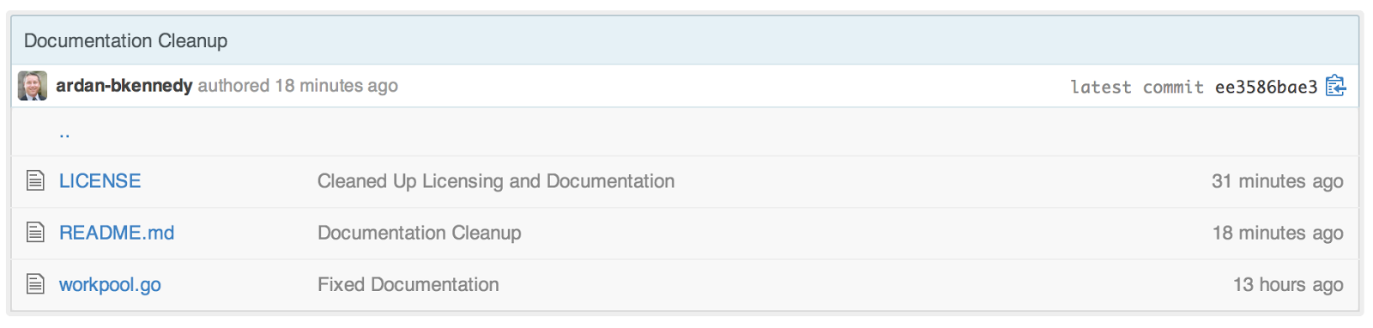Click the LICENSE file icon
This screenshot has width=1373, height=328.
35,180
